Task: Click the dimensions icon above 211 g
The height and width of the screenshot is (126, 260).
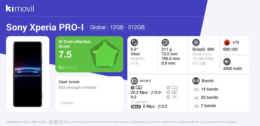Action: click(165, 42)
